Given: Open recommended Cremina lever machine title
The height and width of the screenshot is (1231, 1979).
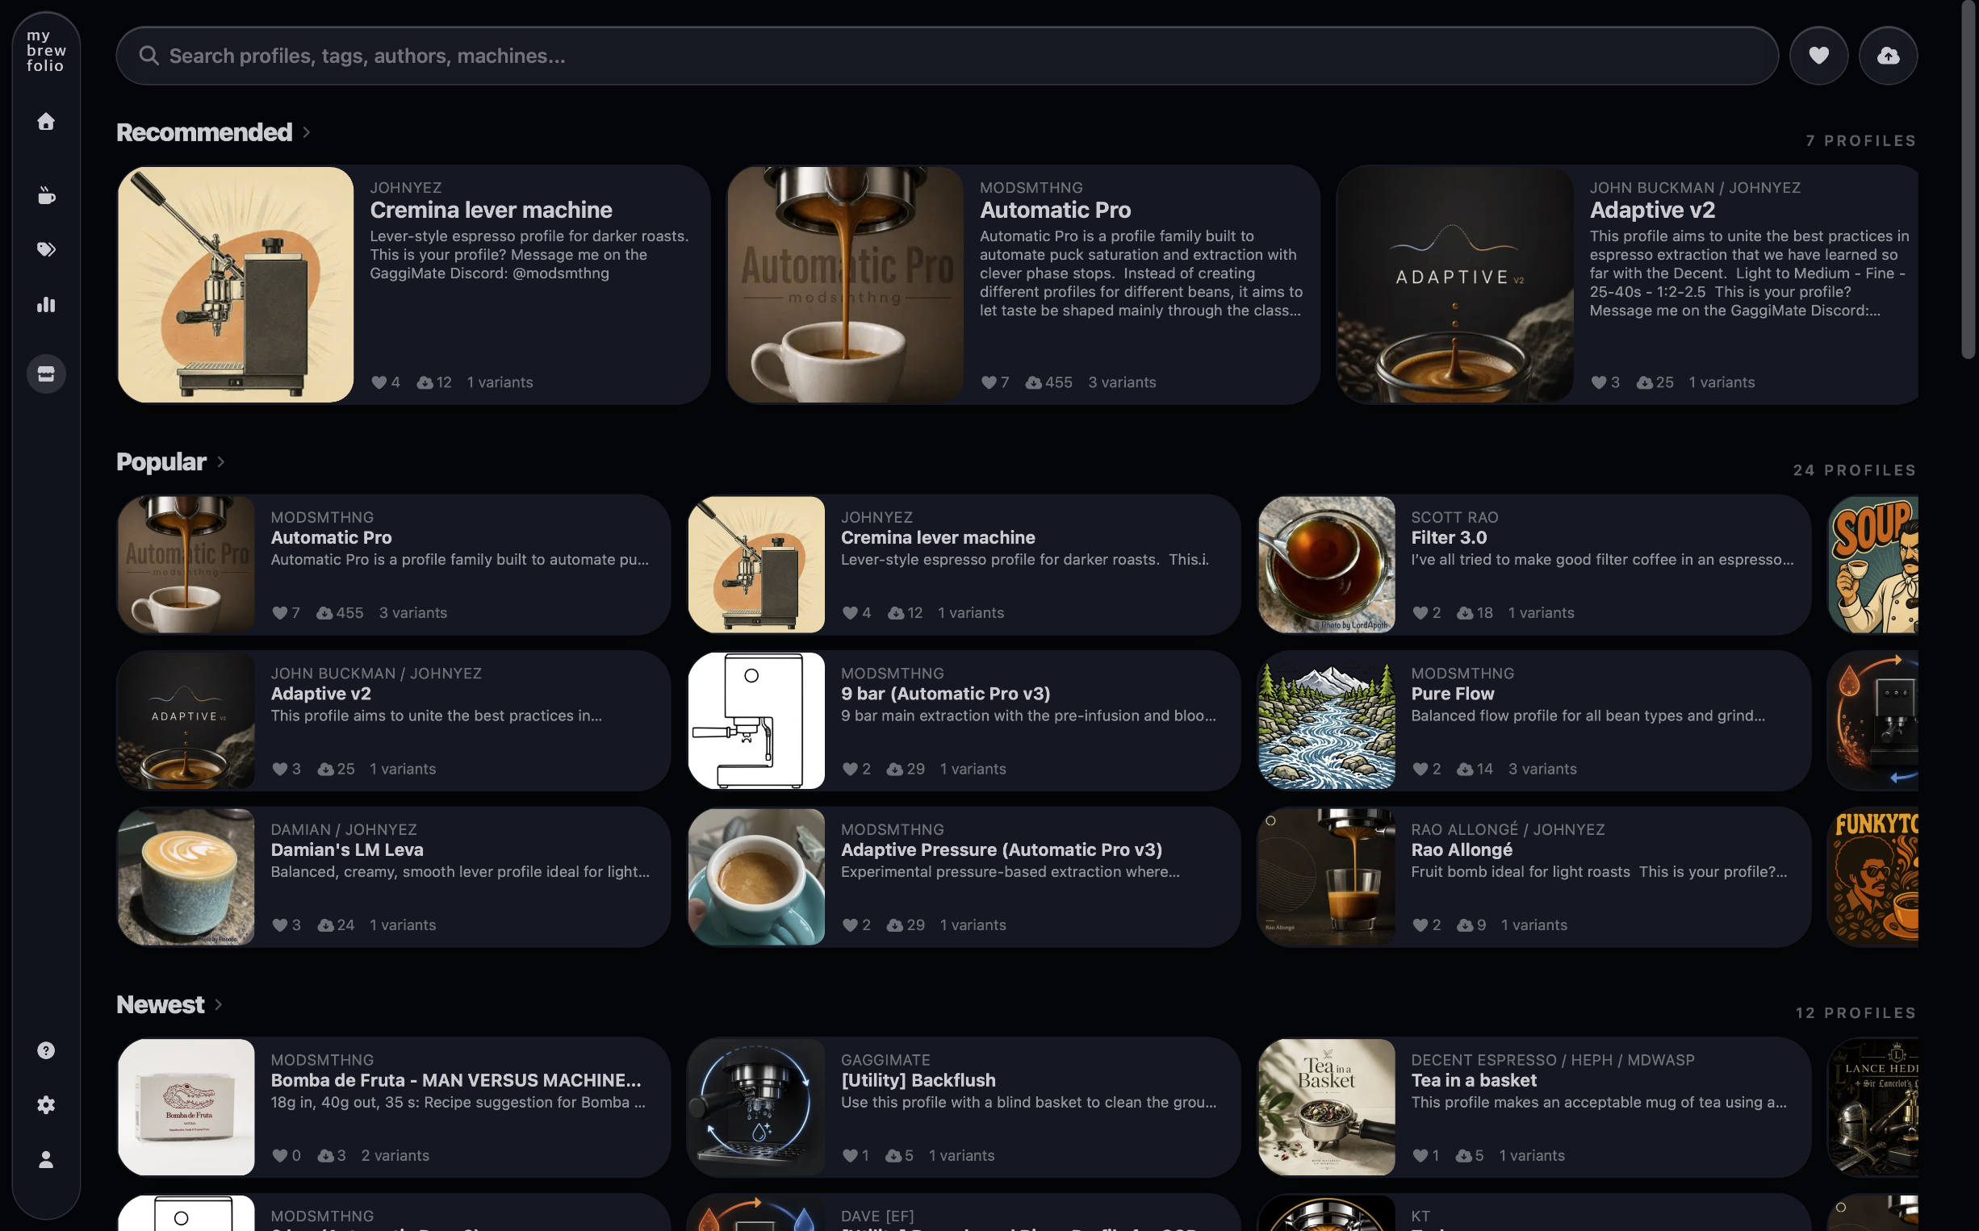Looking at the screenshot, I should (491, 210).
